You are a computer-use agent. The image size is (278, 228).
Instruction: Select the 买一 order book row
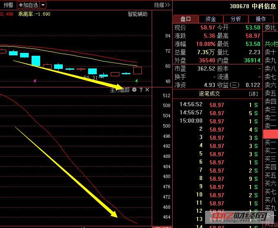[270, 142]
